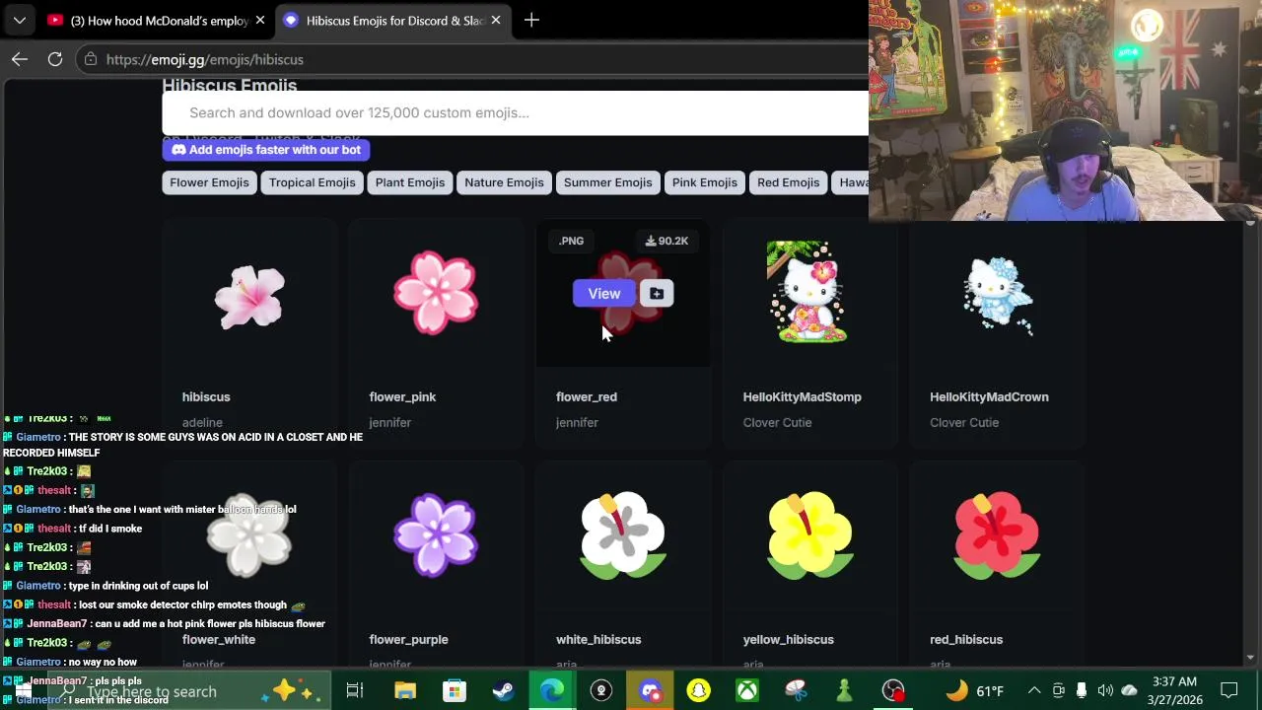The width and height of the screenshot is (1262, 710).
Task: Click flower_red download count badge
Action: pos(666,241)
